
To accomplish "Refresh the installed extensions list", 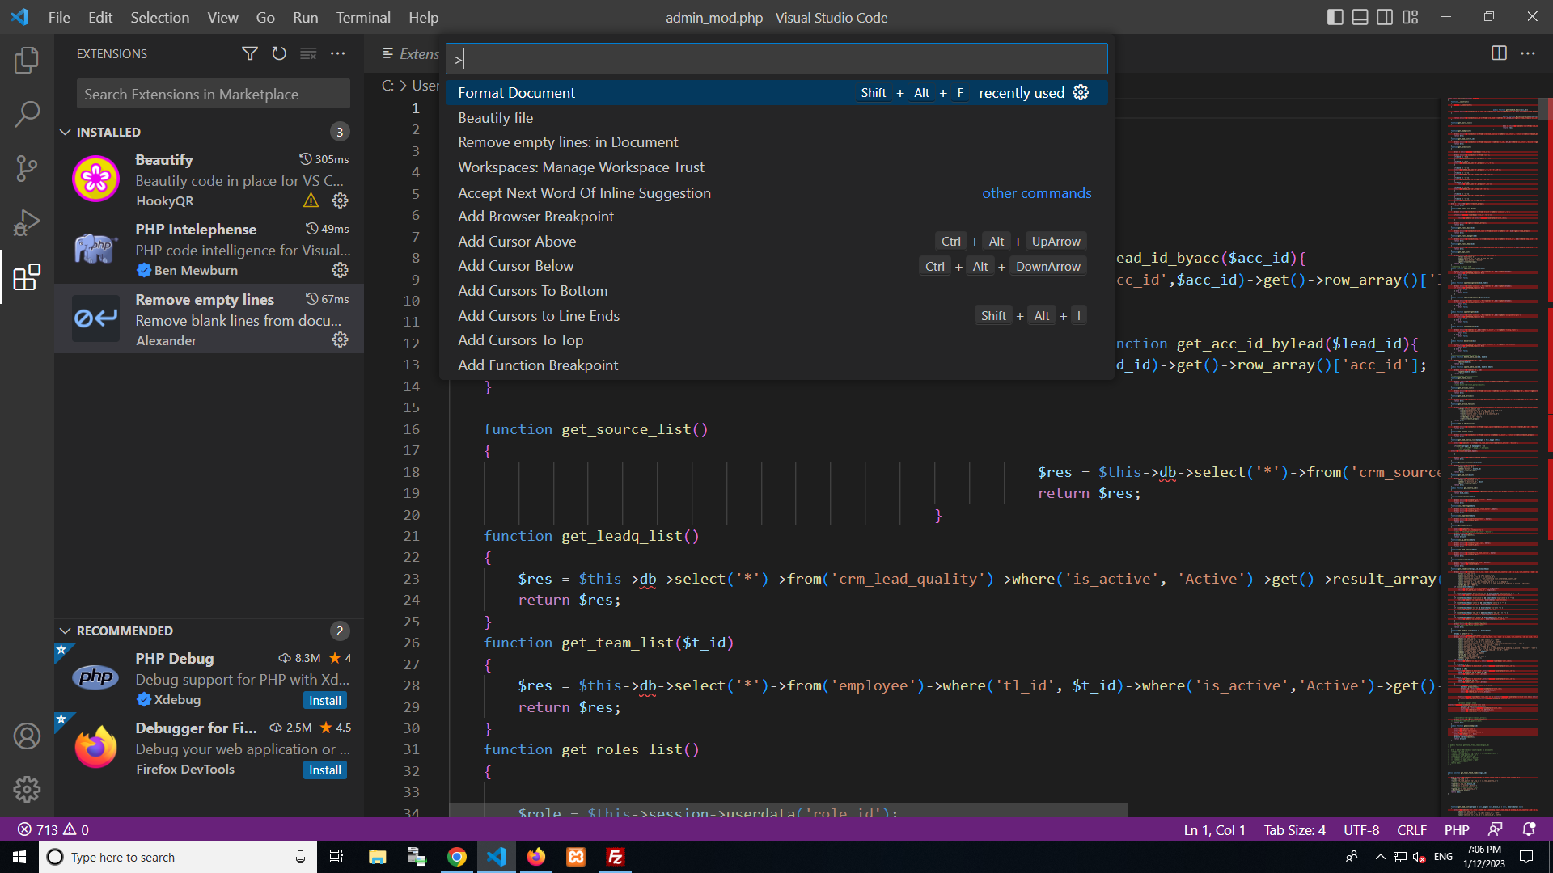I will click(279, 53).
